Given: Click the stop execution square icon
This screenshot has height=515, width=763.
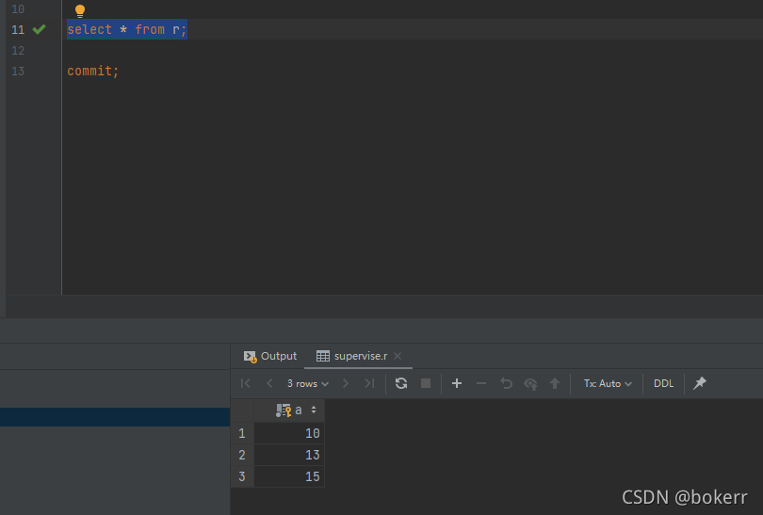Looking at the screenshot, I should pos(426,384).
